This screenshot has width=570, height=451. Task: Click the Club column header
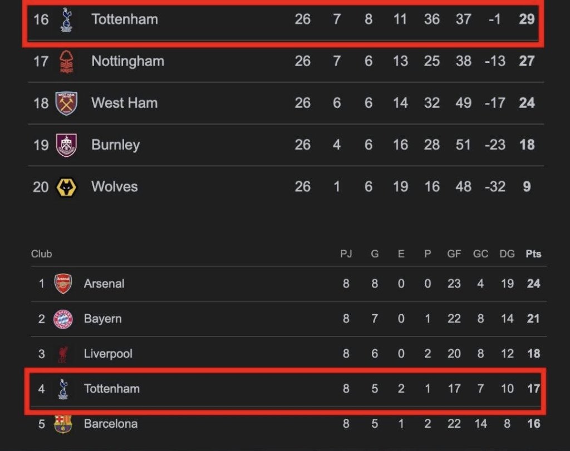coord(41,254)
